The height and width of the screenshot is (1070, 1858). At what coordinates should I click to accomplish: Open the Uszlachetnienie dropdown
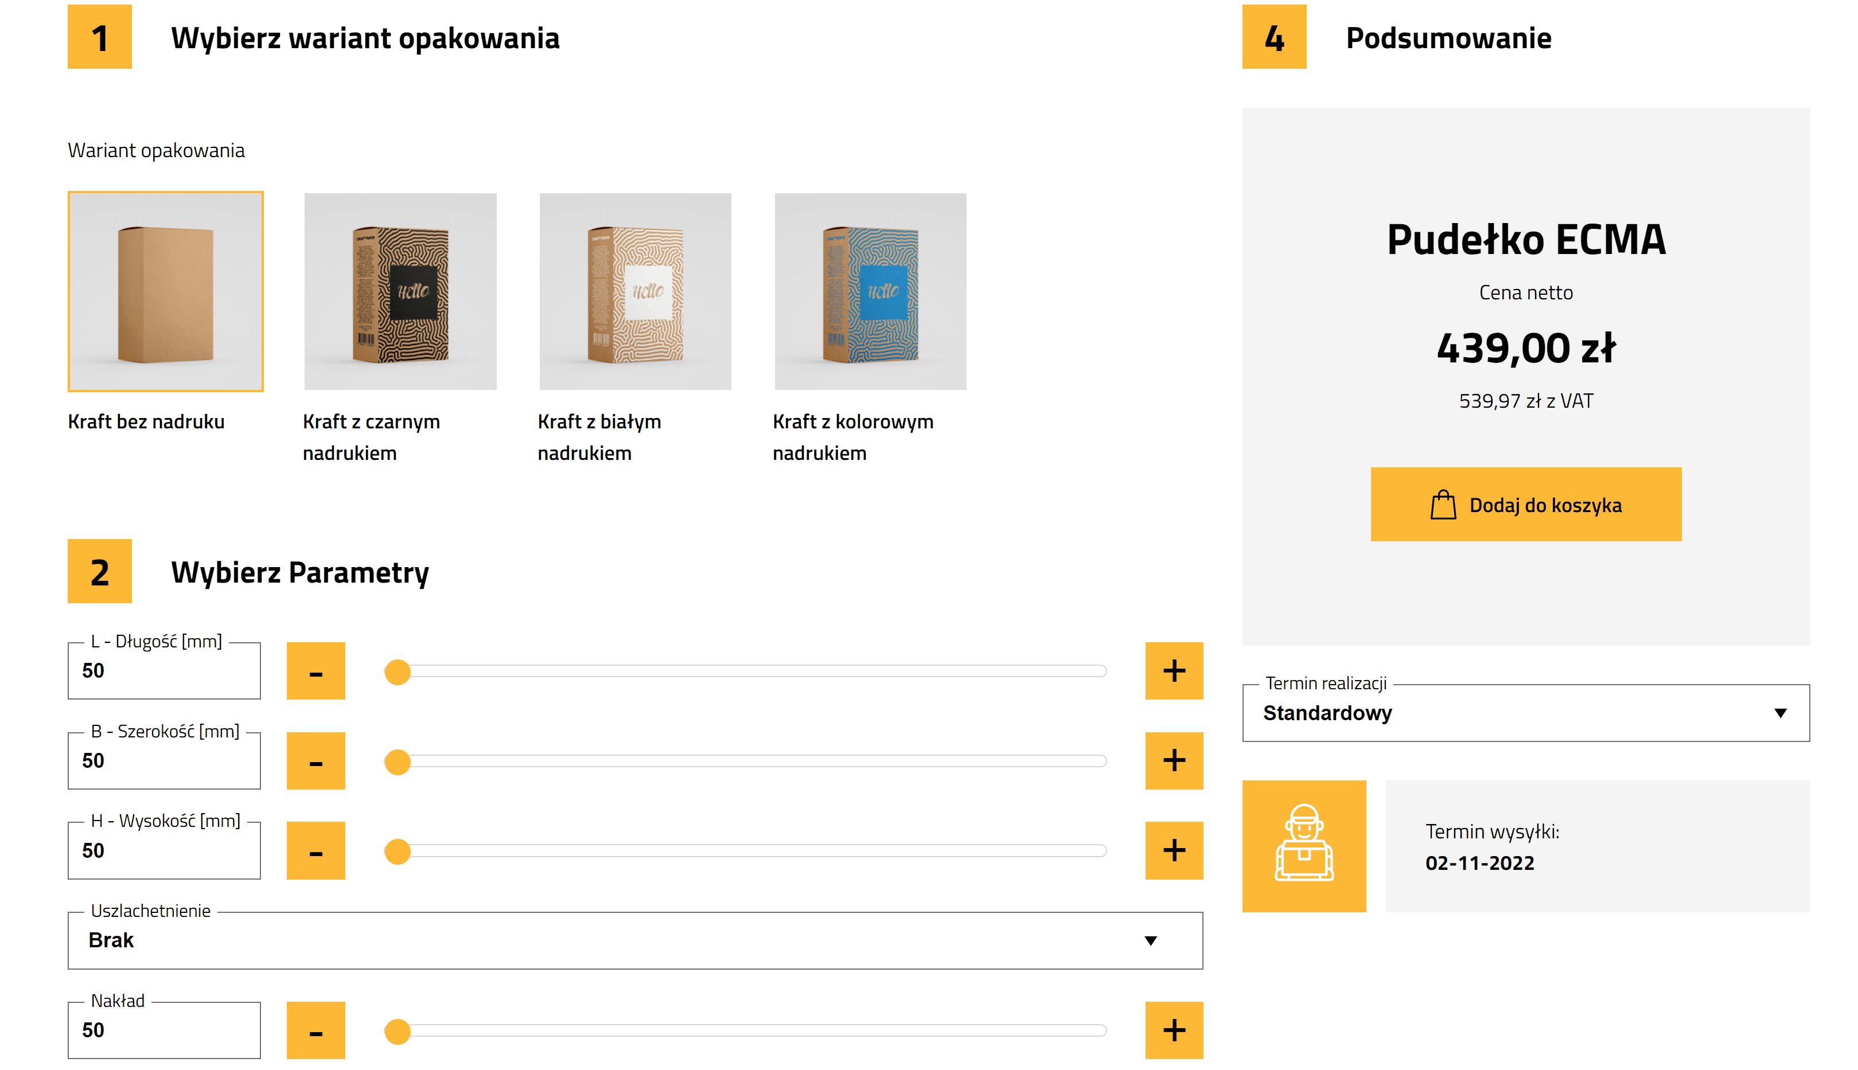[635, 940]
